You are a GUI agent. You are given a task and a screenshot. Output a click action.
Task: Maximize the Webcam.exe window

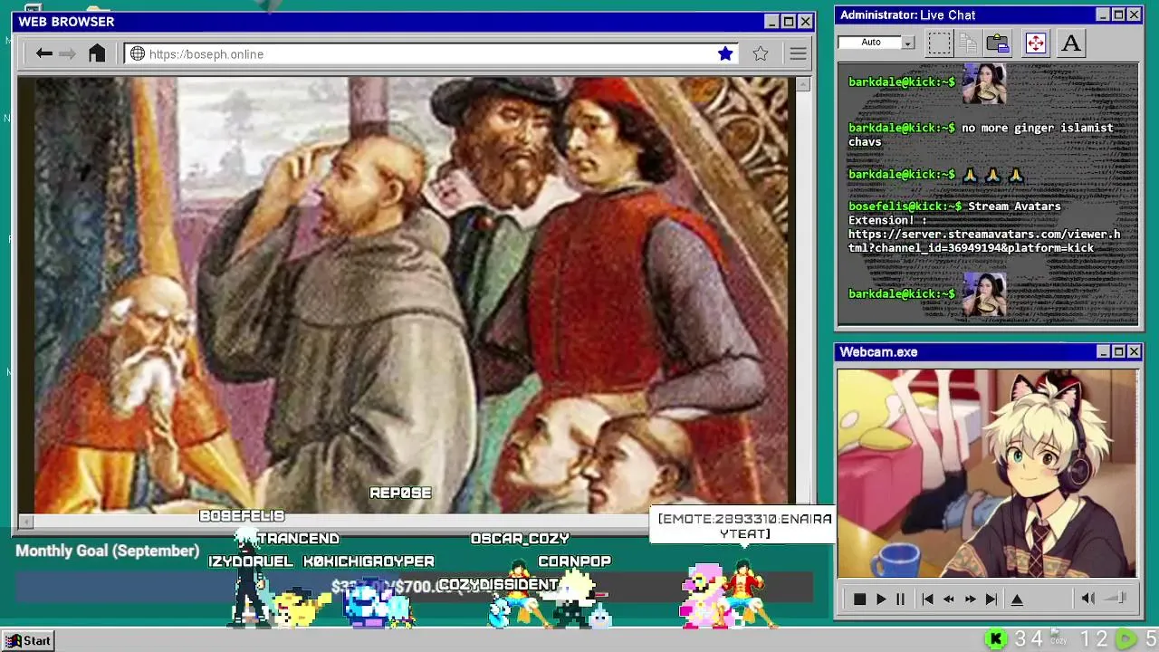[1118, 351]
